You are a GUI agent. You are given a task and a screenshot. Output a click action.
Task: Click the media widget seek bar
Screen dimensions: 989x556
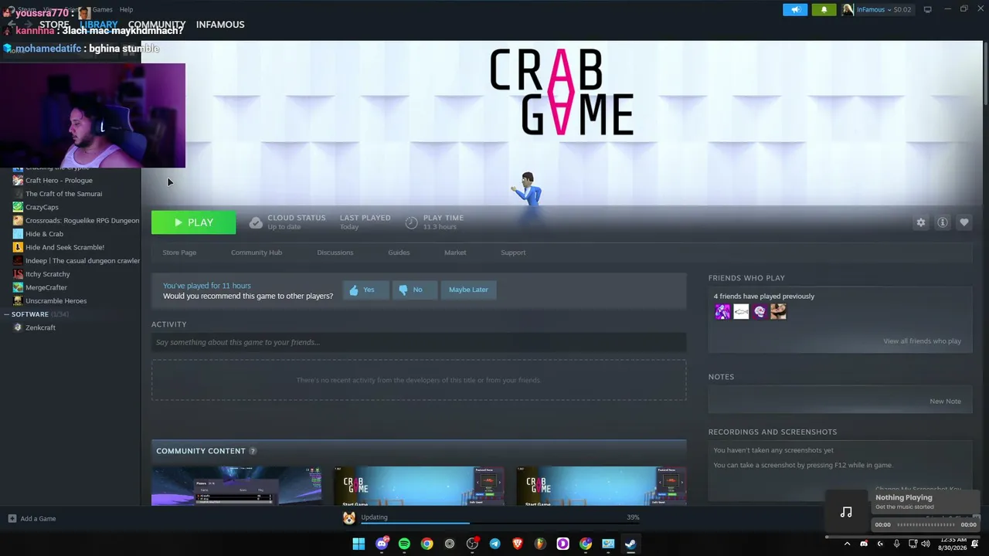pos(926,525)
